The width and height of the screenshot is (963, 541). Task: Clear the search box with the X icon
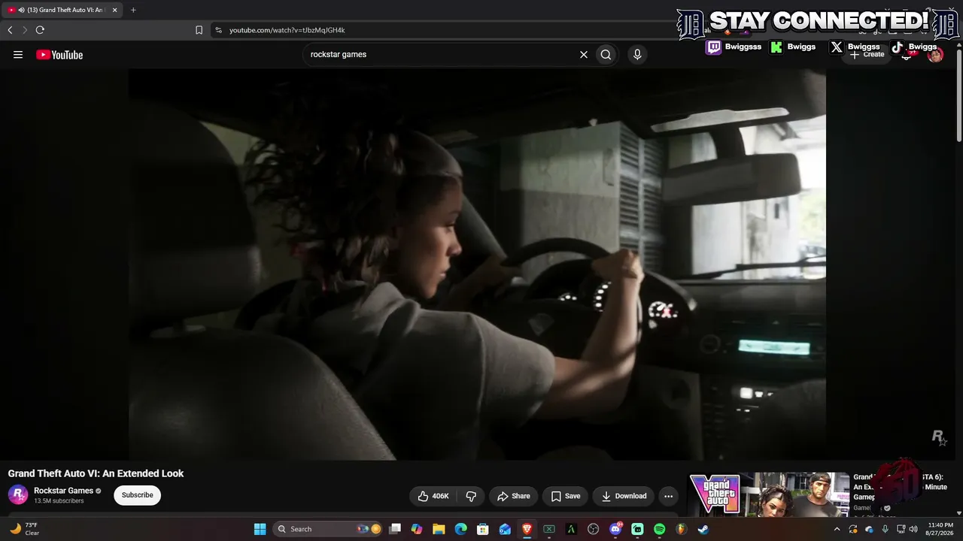583,54
